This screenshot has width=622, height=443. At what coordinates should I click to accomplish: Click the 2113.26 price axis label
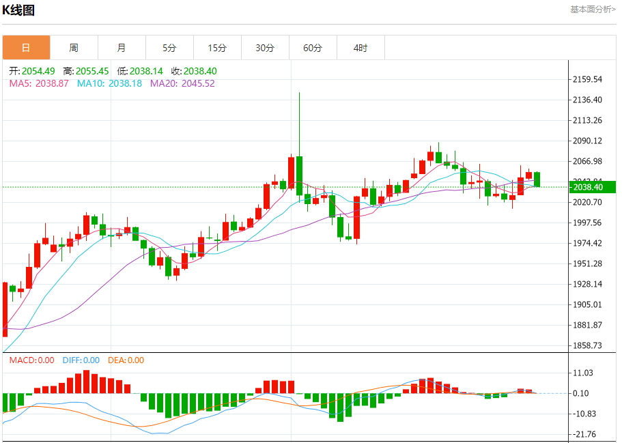tap(587, 120)
